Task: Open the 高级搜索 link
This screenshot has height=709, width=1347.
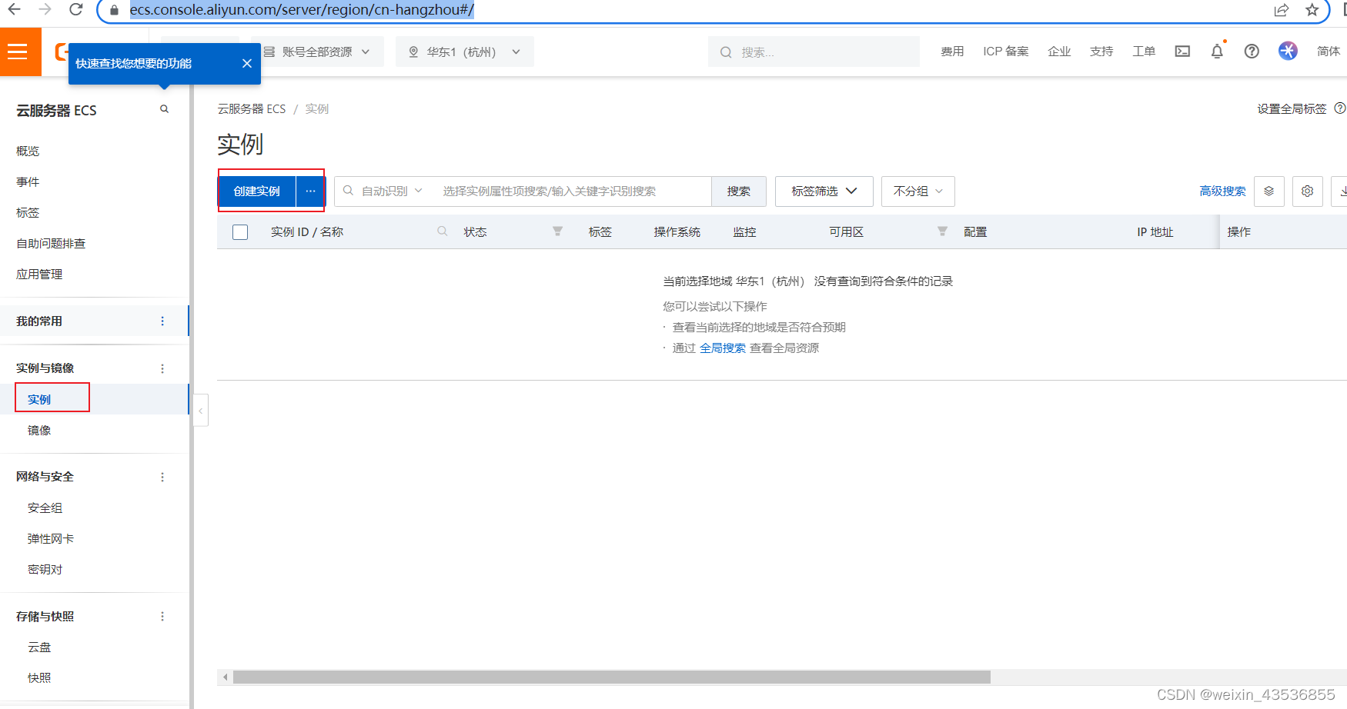Action: (x=1222, y=191)
